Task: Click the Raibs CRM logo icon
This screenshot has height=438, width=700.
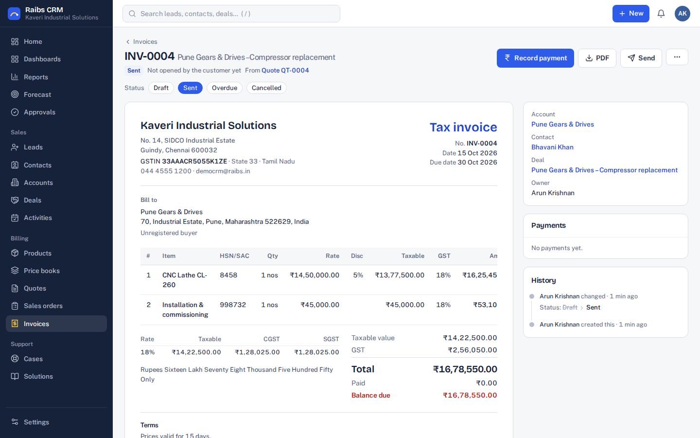Action: click(14, 14)
